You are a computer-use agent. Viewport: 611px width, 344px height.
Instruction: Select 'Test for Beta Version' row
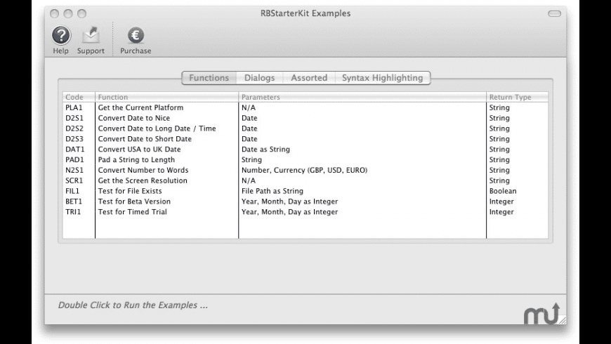[x=305, y=201]
